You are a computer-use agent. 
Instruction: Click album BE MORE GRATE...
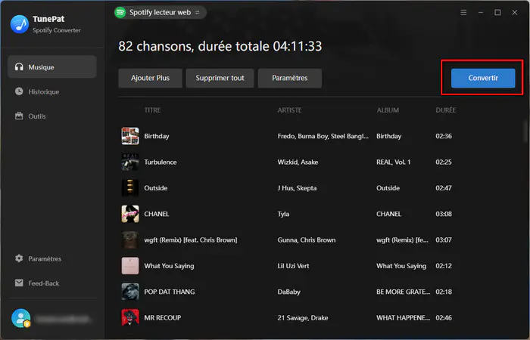coord(404,292)
